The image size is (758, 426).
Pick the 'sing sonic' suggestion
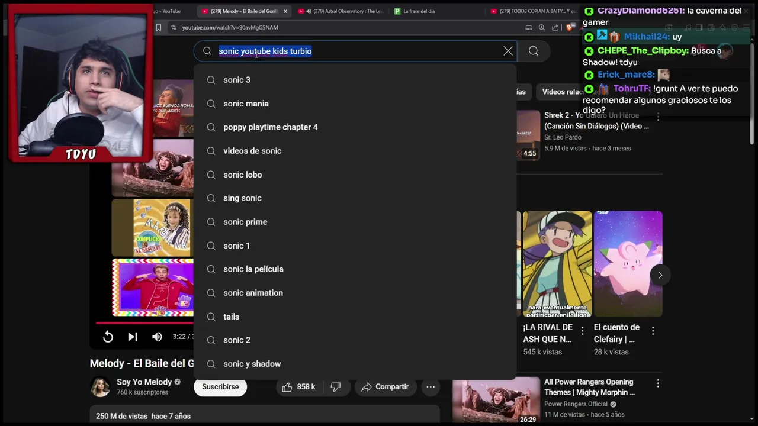pyautogui.click(x=355, y=198)
